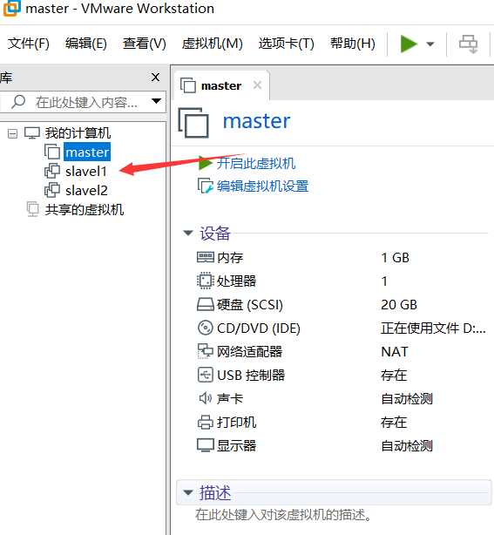Click the CD/DVD disc icon
The image size is (494, 535).
tap(206, 328)
